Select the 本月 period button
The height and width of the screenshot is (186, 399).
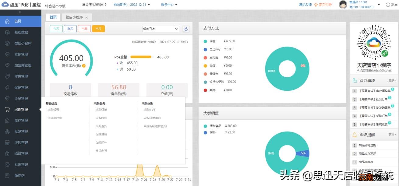[98, 29]
